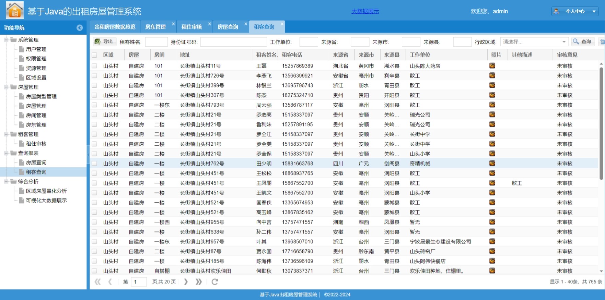Open photo icon in 鲁利妹 row
The height and width of the screenshot is (300, 605).
(x=492, y=124)
